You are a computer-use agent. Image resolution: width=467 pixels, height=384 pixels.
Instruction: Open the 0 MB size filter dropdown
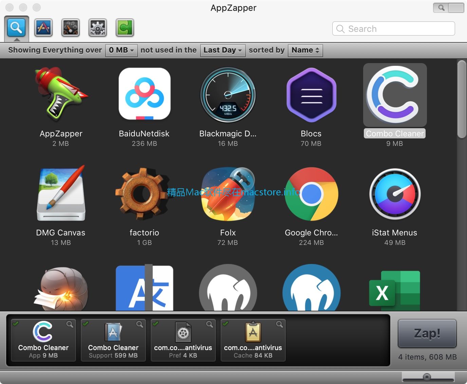click(122, 50)
